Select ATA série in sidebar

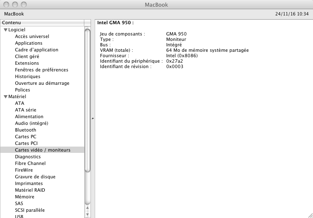[25, 110]
